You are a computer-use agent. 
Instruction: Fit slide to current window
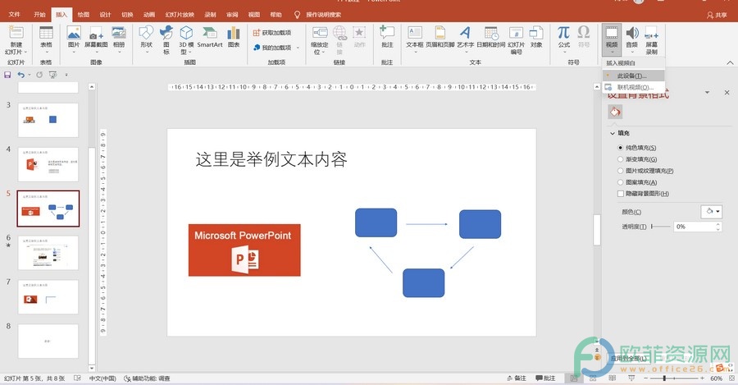click(731, 378)
